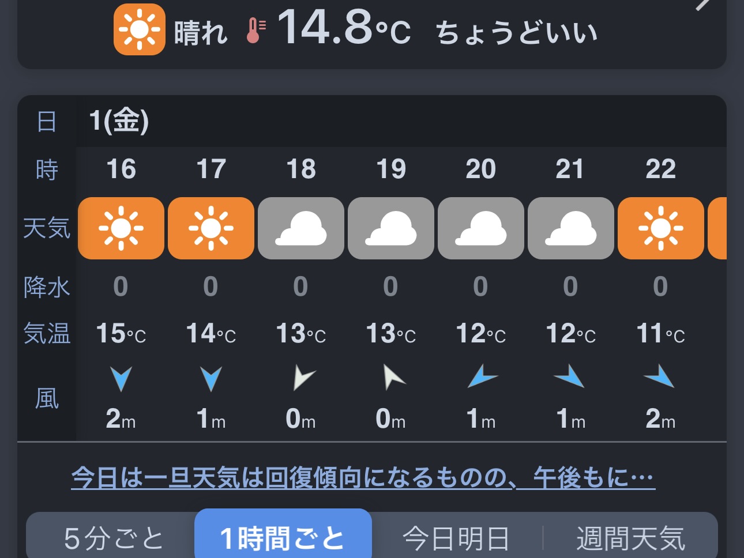Select the 22時 sunny weather icon

click(x=661, y=228)
